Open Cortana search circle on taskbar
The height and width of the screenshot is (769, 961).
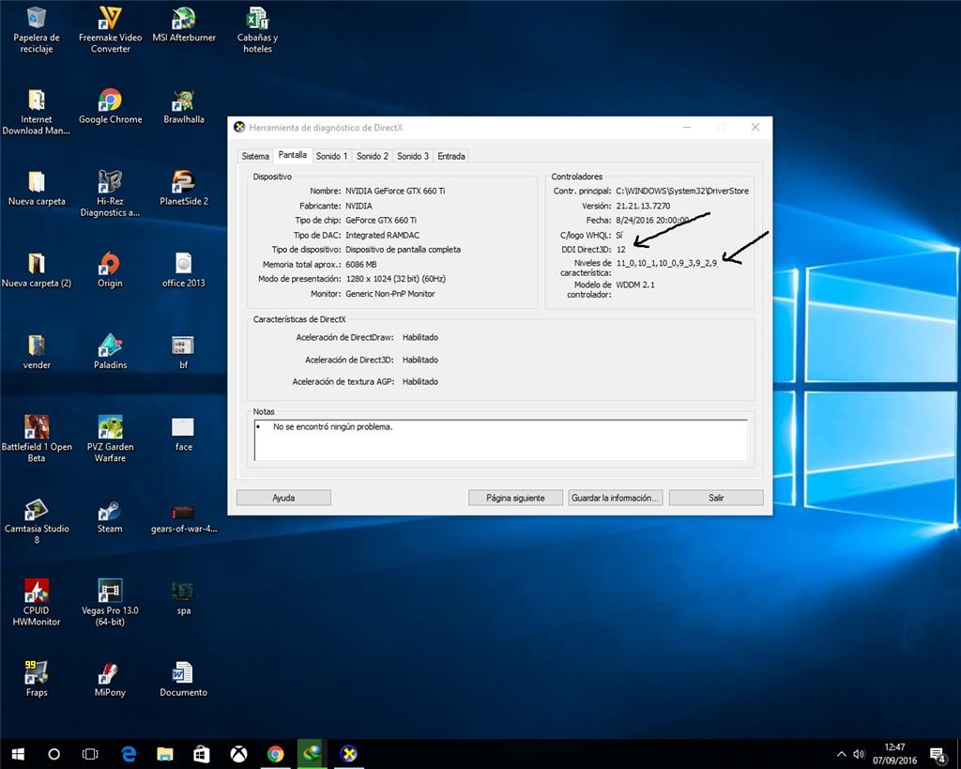53,754
